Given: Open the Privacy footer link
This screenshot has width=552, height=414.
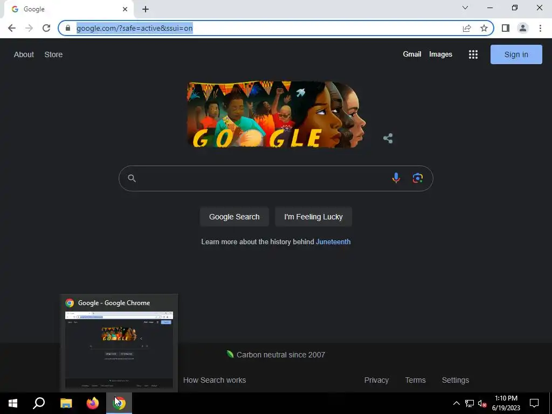Looking at the screenshot, I should point(376,380).
